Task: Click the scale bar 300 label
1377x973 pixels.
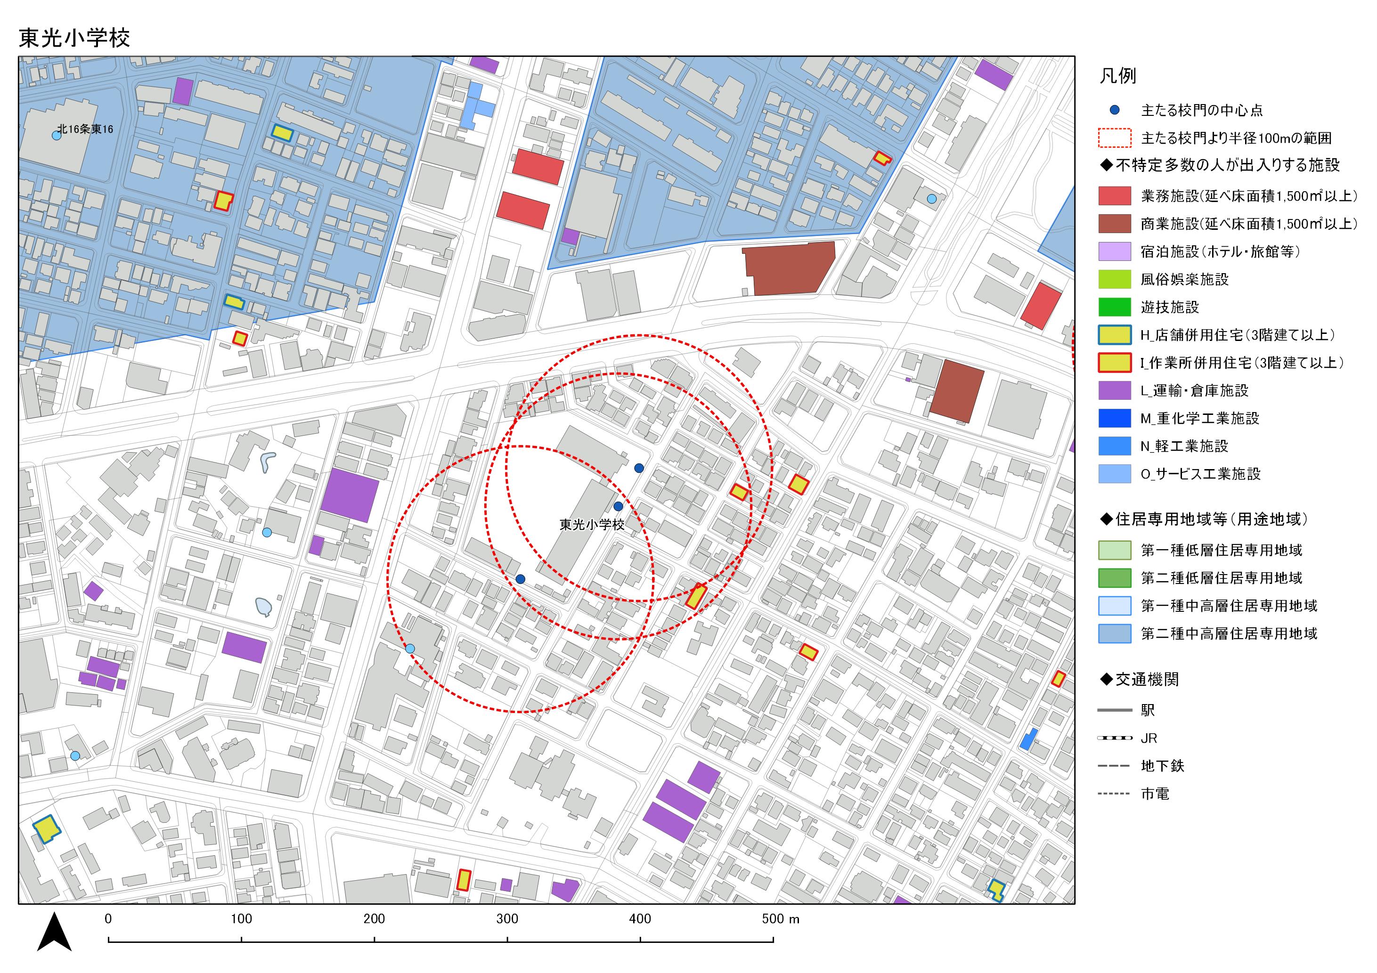Action: pyautogui.click(x=507, y=919)
